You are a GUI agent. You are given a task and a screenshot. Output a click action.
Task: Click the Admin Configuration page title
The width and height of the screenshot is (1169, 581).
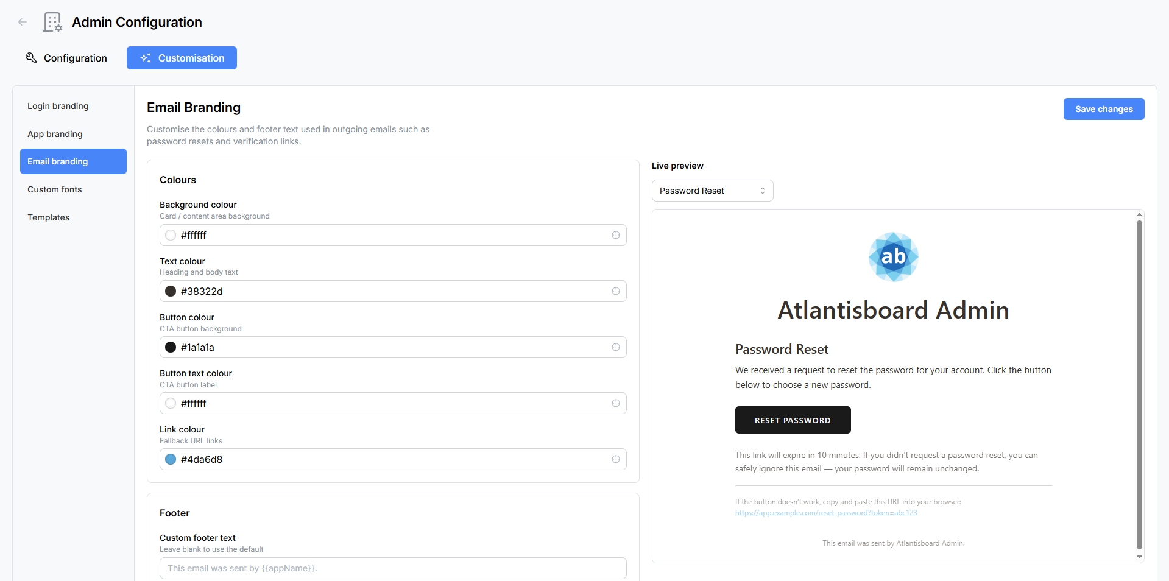pyautogui.click(x=137, y=22)
